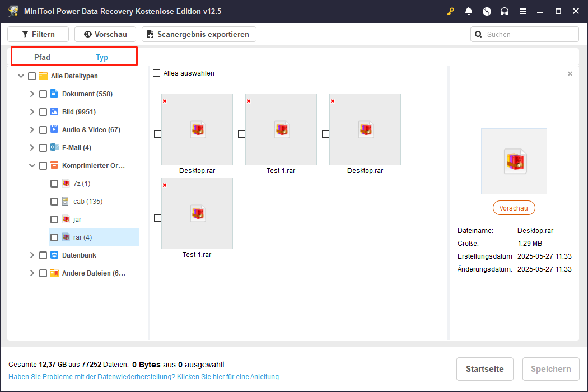Select first Desktop.rar thumbnail in top row

(x=197, y=129)
